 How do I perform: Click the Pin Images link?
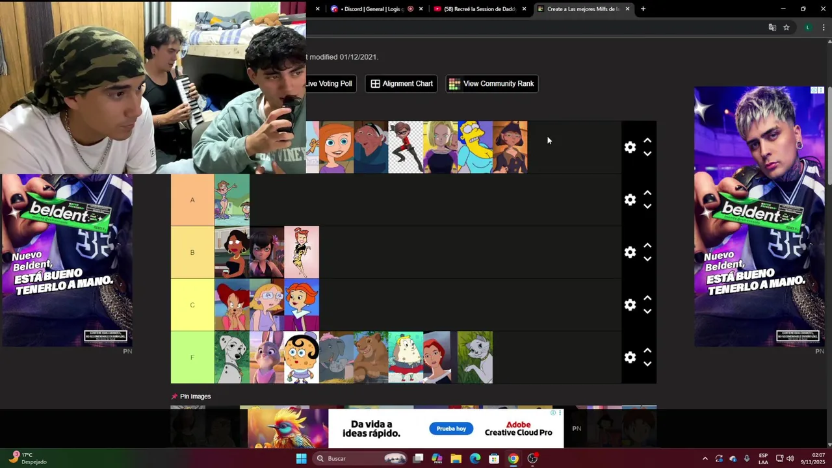tap(195, 396)
